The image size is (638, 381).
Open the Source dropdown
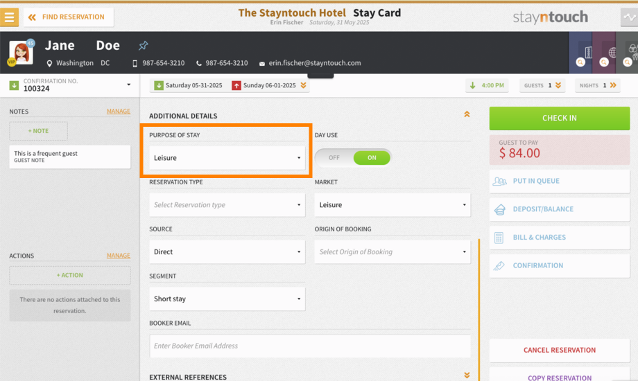pyautogui.click(x=227, y=251)
